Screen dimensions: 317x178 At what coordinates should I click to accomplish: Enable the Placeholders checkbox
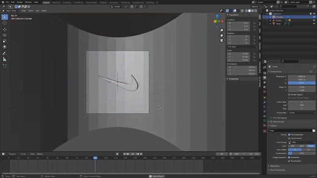tap(289, 161)
